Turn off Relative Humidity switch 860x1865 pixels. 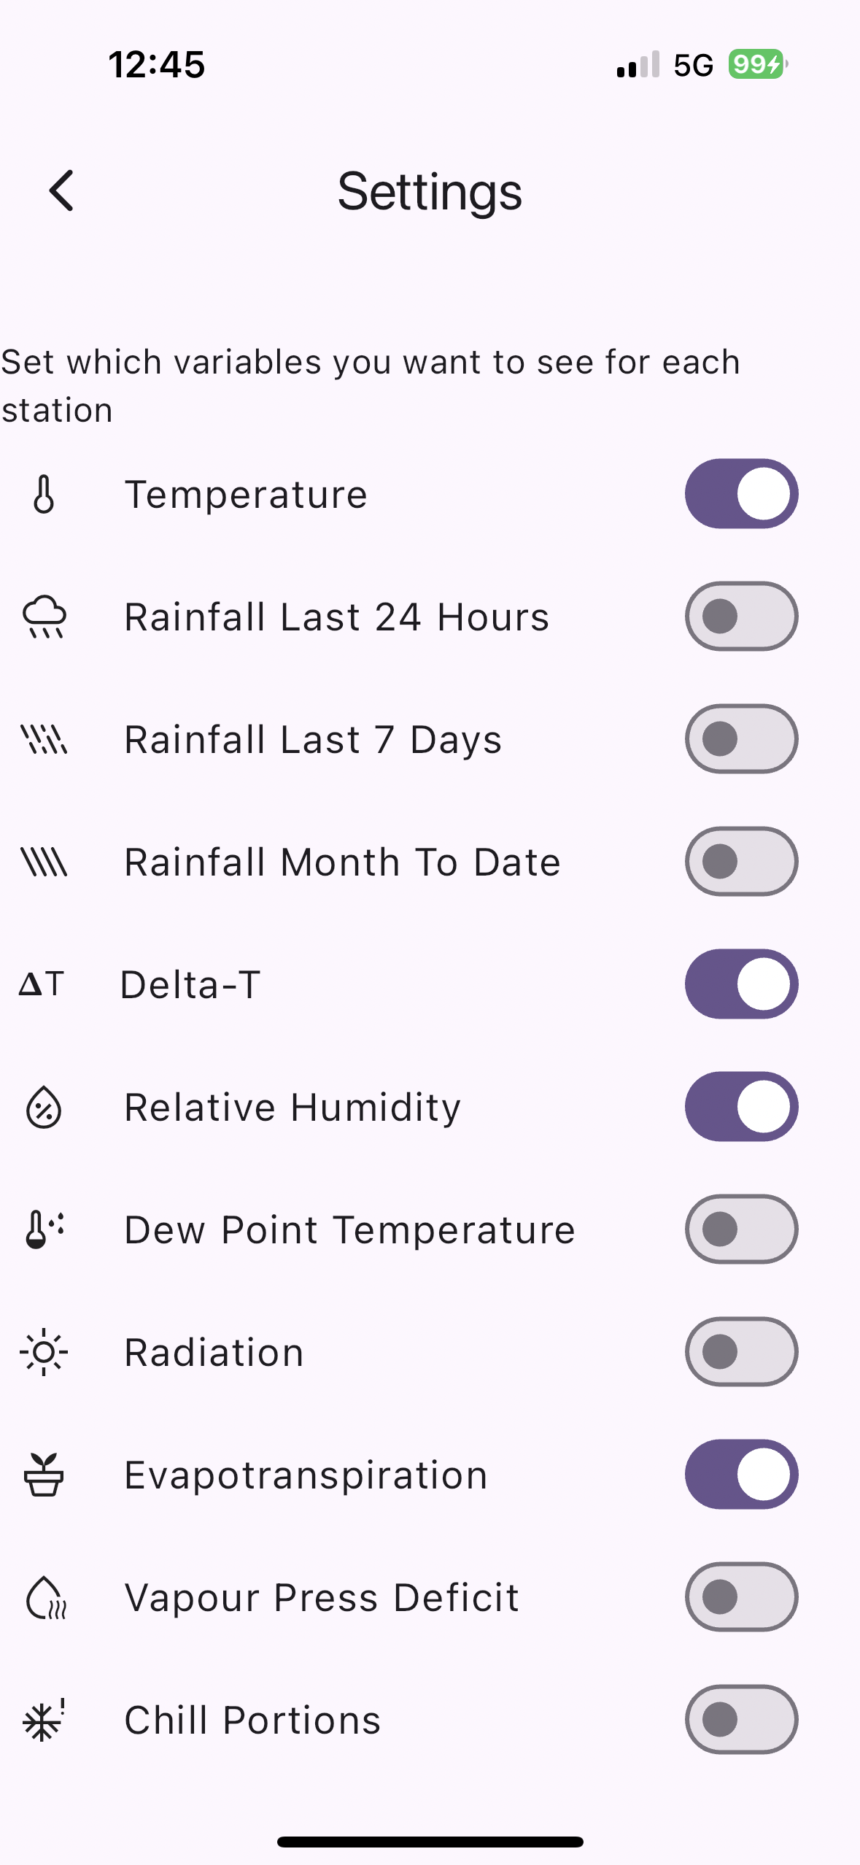tap(741, 1107)
